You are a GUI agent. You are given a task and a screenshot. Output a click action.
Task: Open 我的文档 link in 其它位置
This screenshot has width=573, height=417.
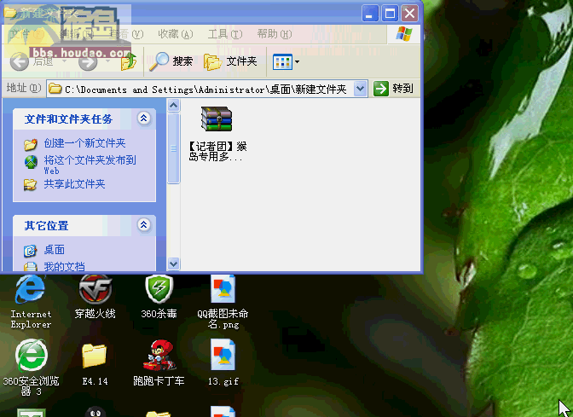64,266
